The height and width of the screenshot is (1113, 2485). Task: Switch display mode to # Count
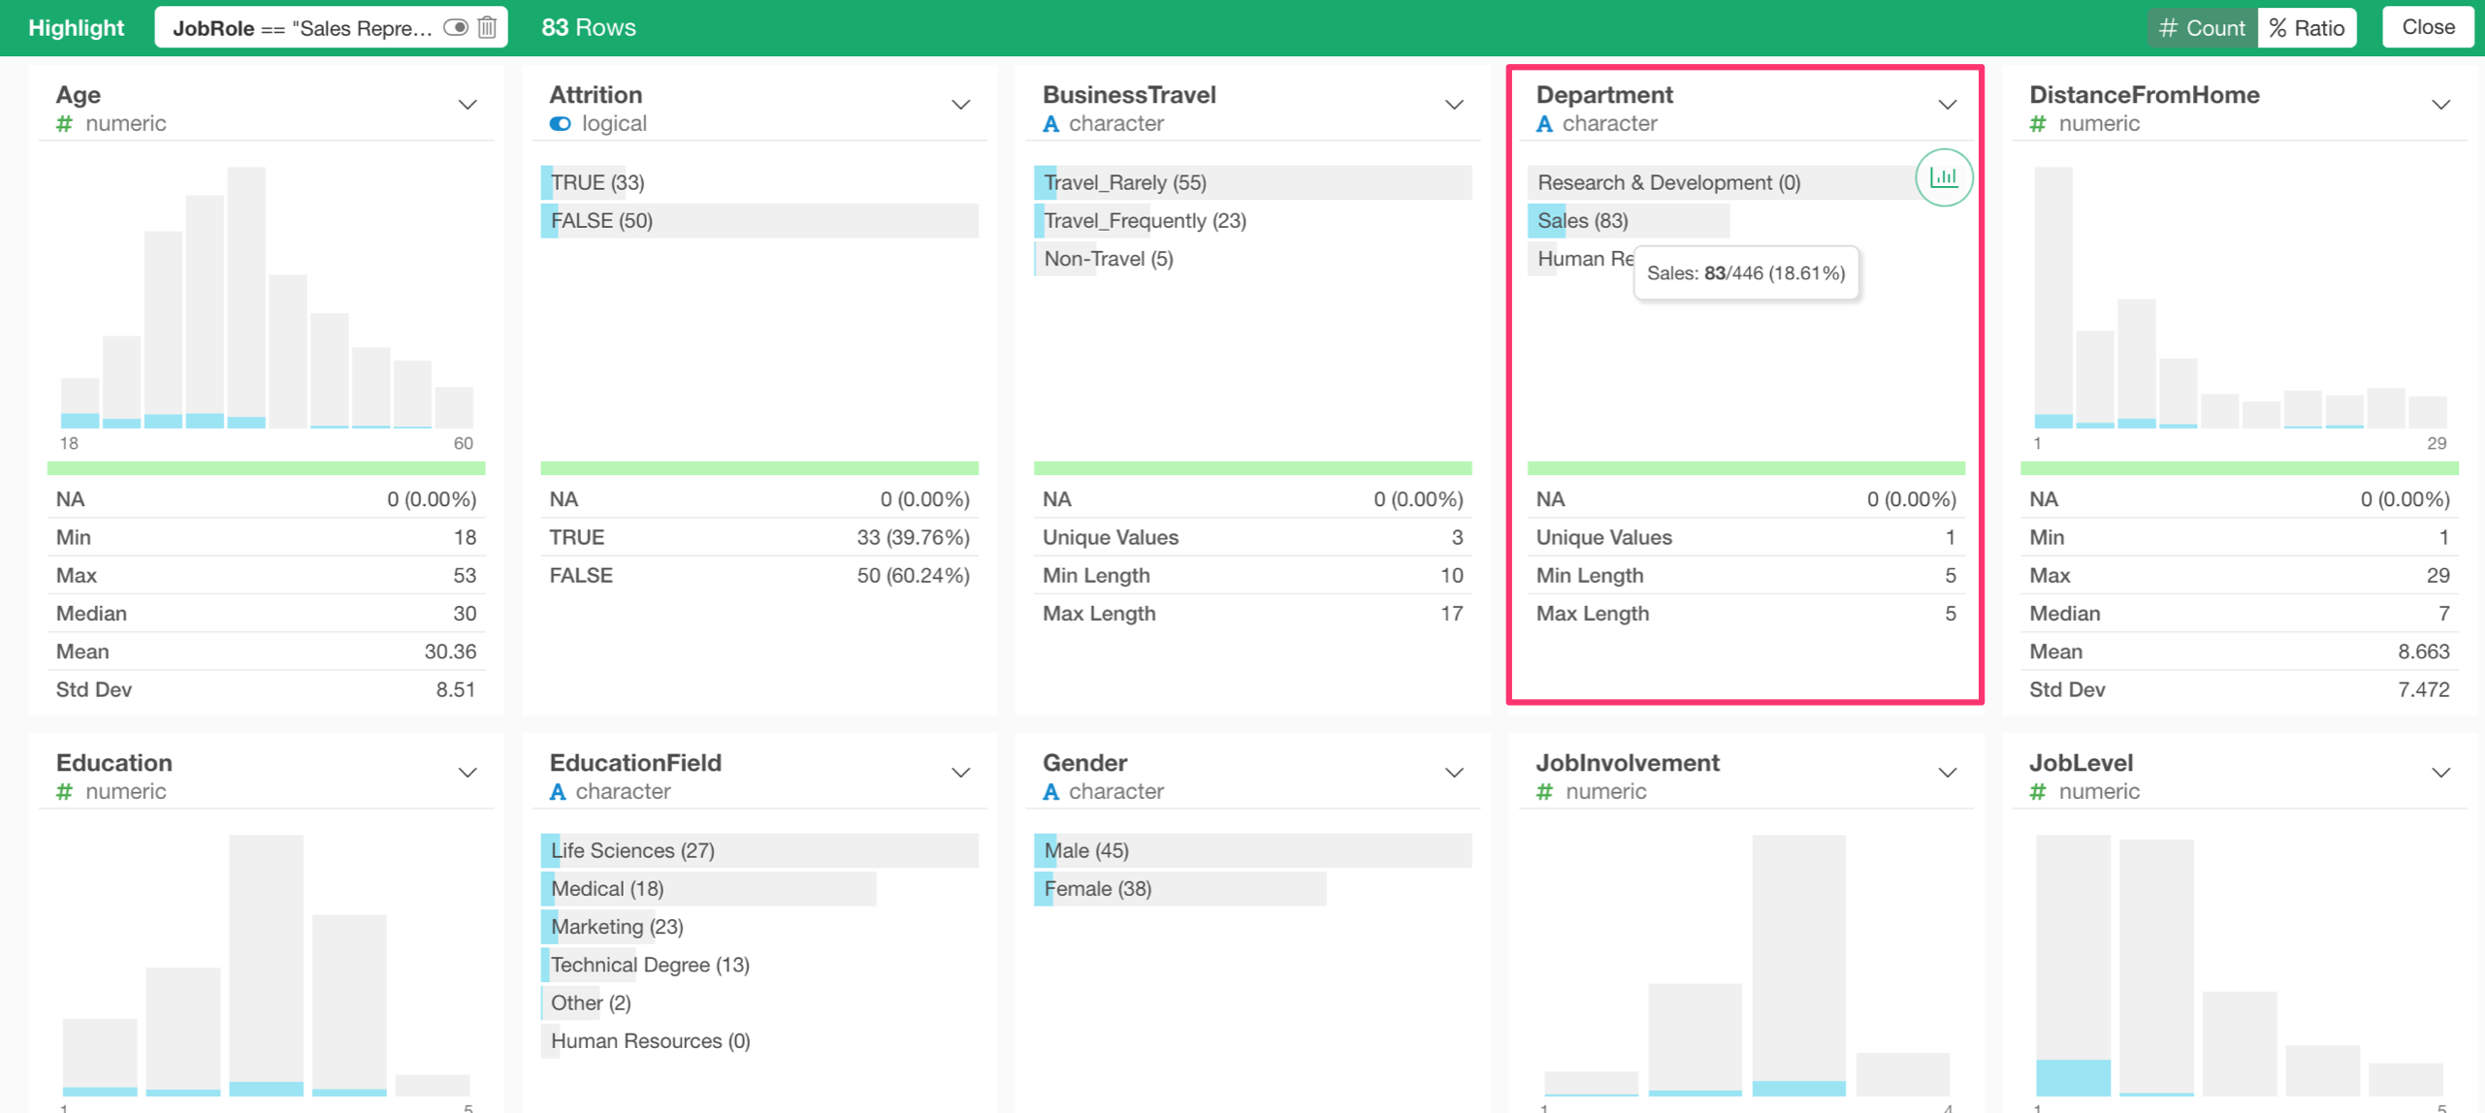pos(2202,27)
